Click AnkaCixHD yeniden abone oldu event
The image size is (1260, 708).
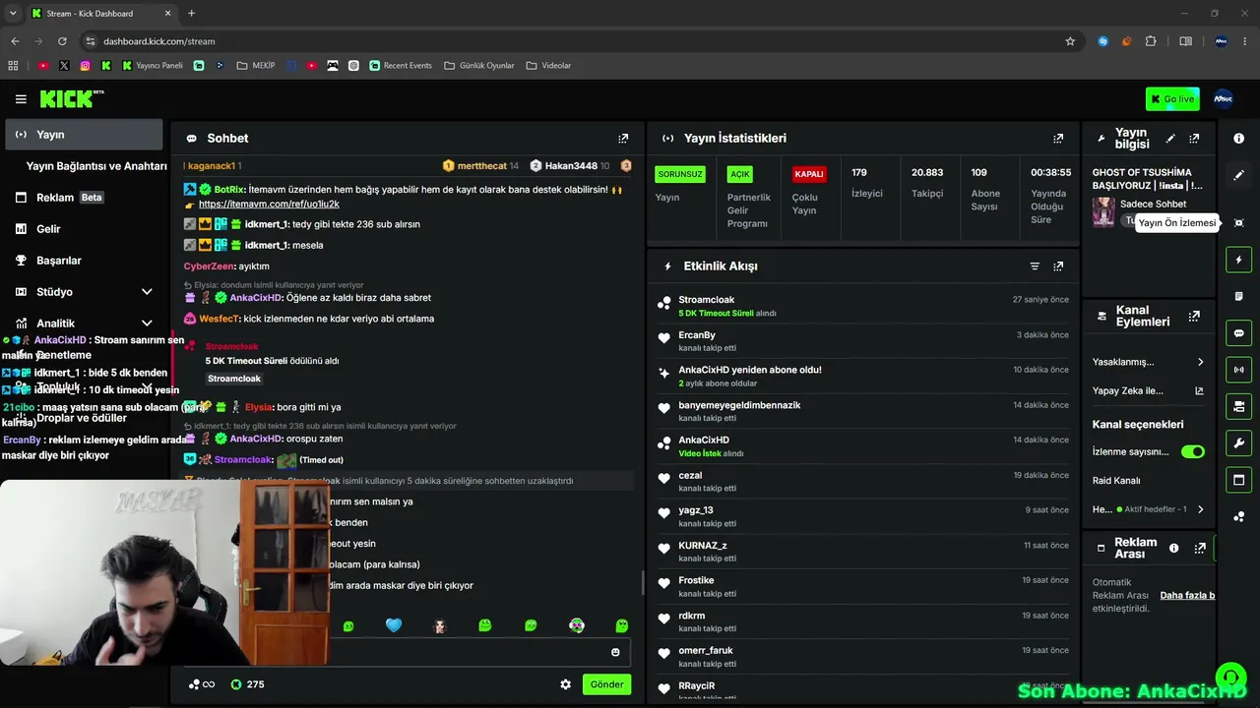864,376
